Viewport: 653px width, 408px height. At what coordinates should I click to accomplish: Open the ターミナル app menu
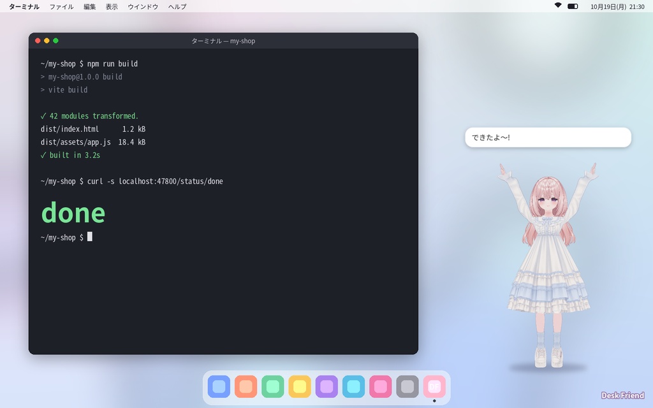point(24,6)
